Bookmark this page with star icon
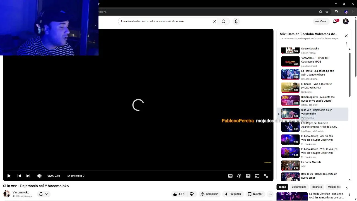The image size is (357, 201). point(327,12)
